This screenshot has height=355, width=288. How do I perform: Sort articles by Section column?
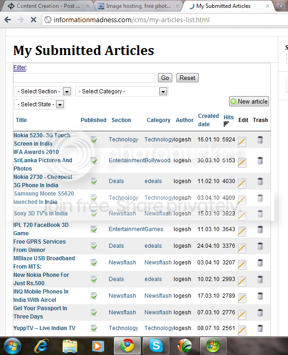tap(121, 120)
